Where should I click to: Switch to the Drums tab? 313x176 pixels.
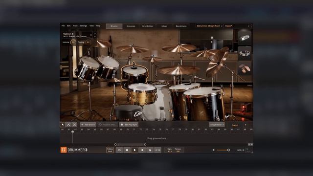(114, 26)
